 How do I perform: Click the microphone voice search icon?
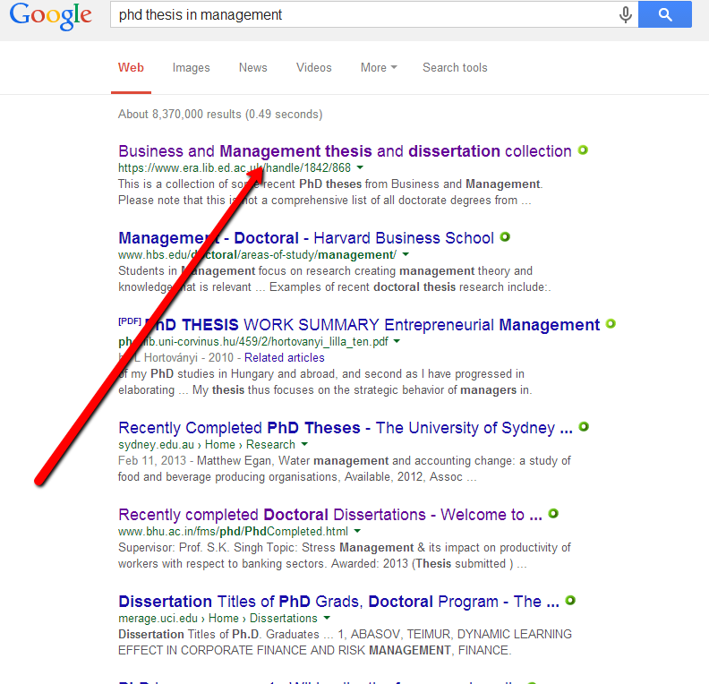[x=625, y=14]
